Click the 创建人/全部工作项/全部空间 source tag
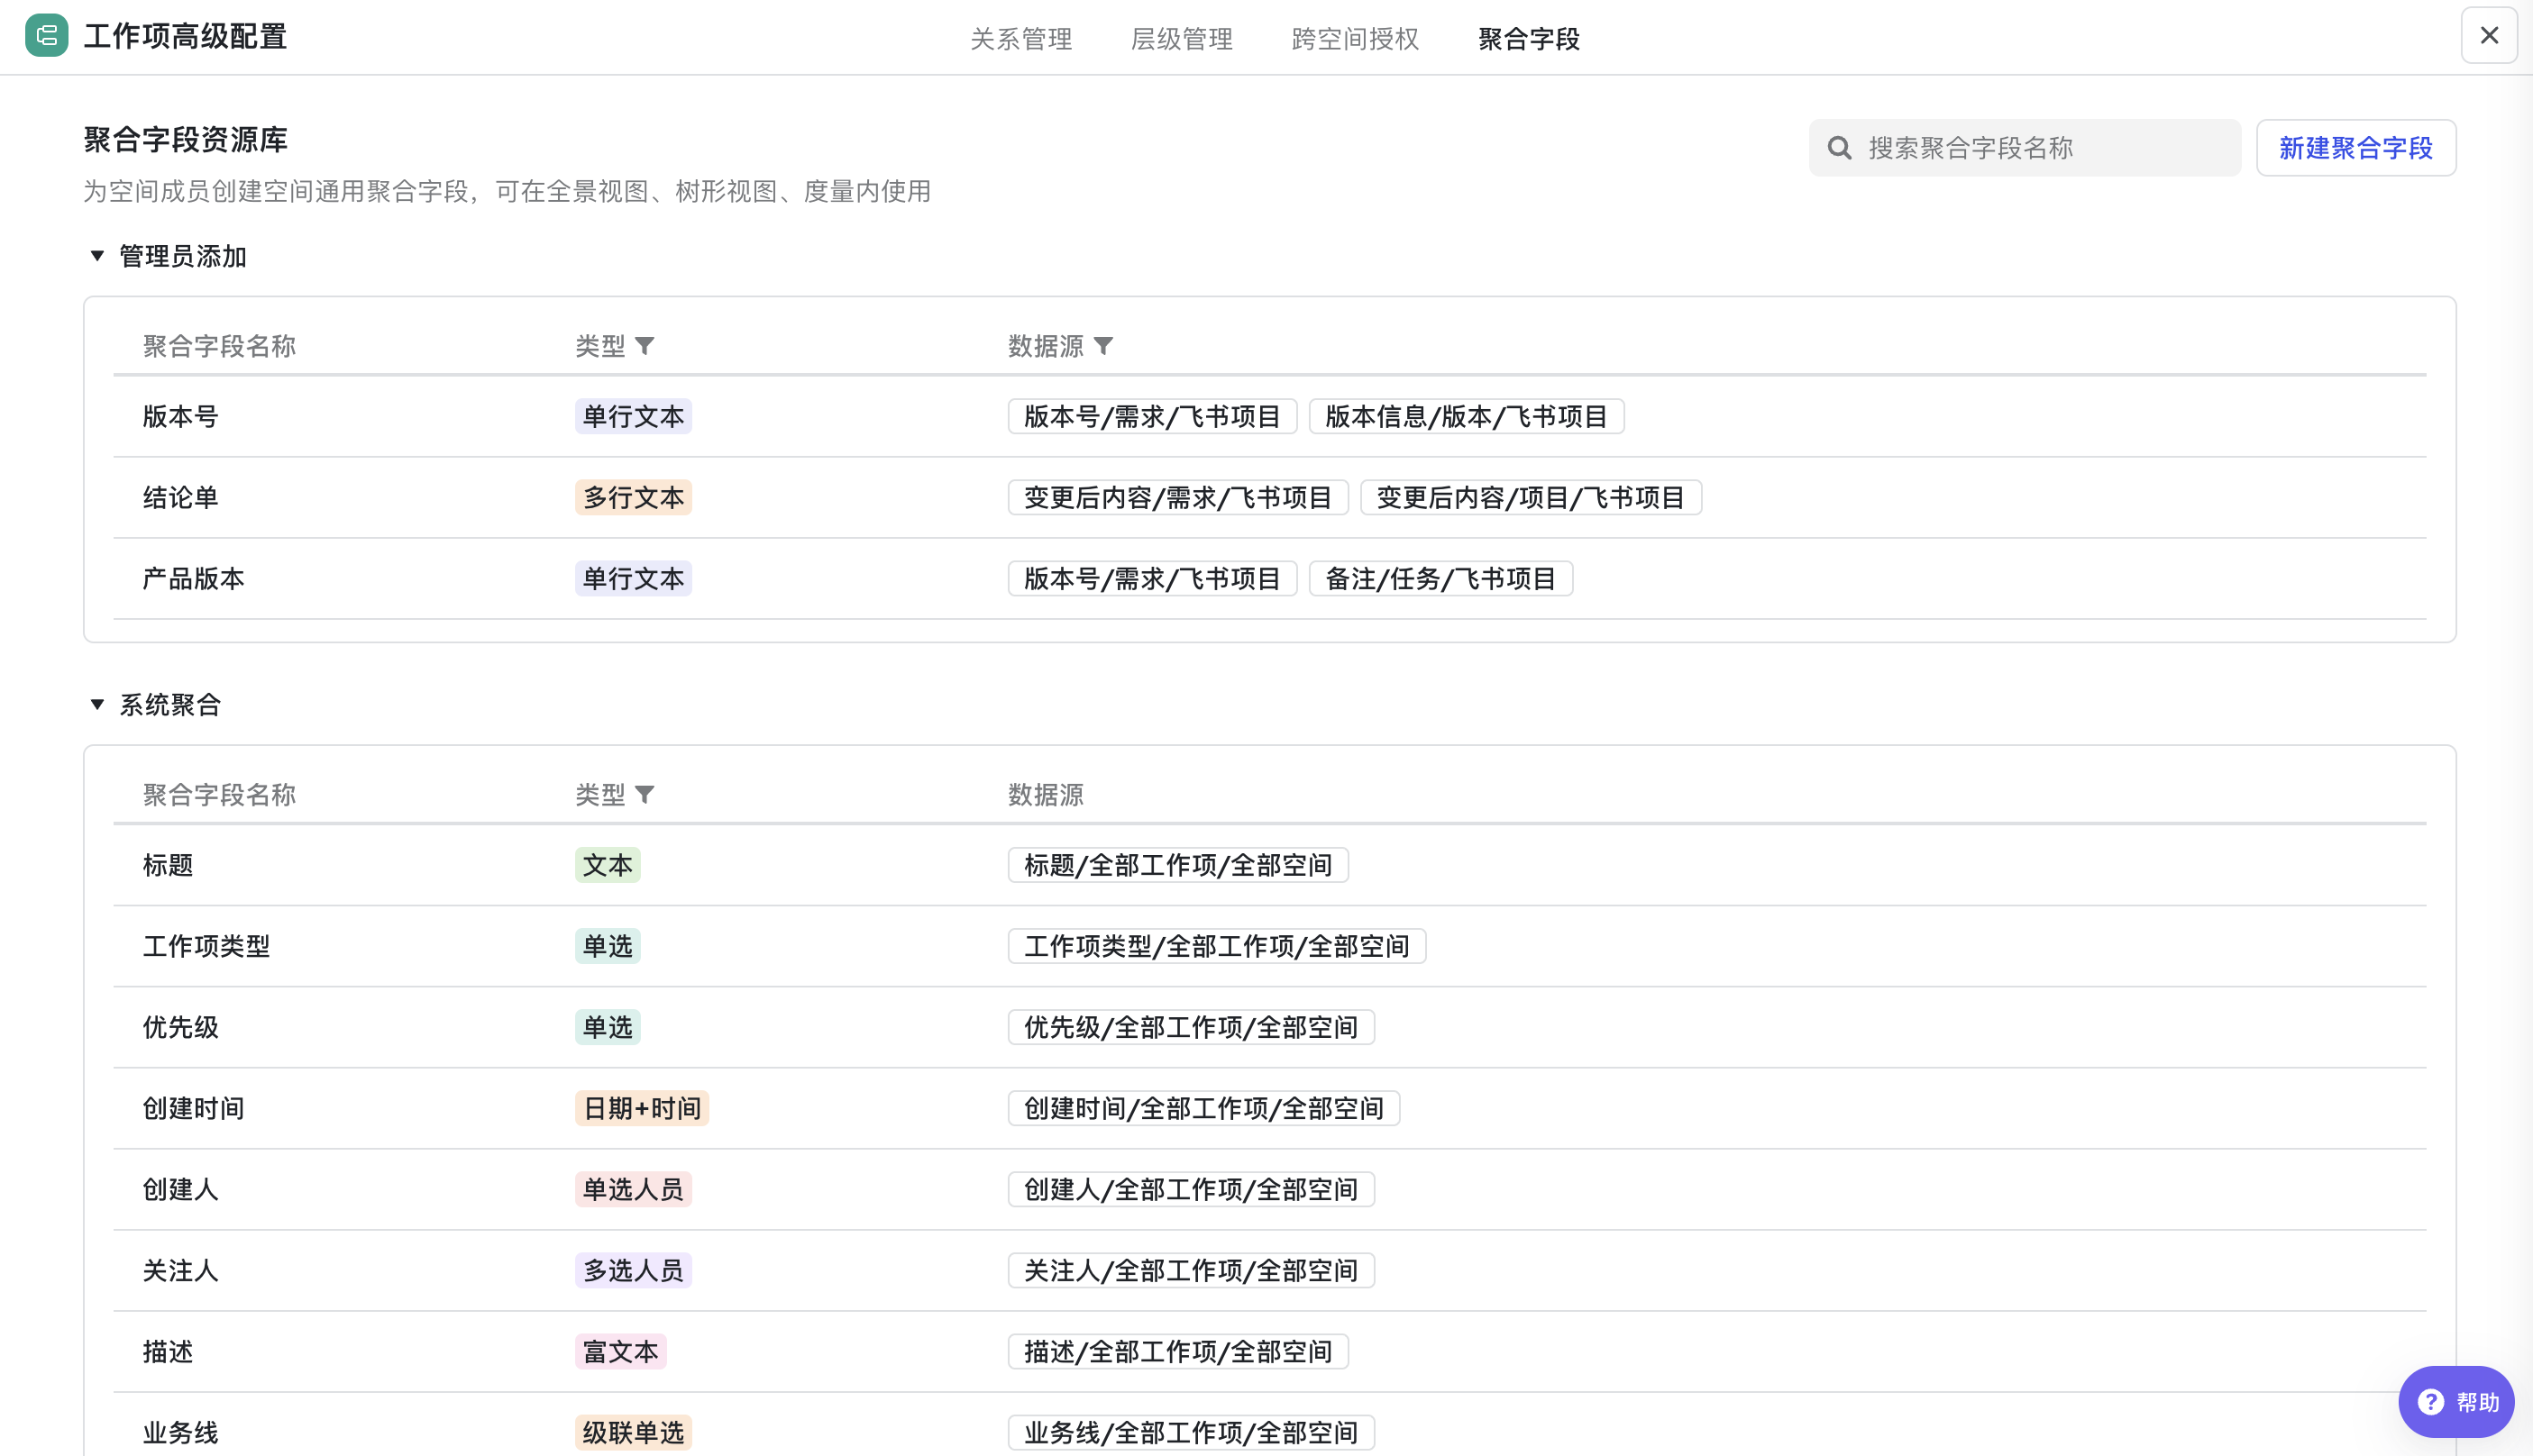 [x=1192, y=1189]
